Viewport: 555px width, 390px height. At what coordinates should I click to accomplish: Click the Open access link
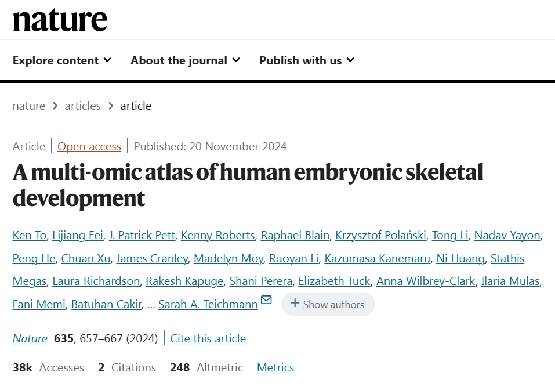(89, 146)
